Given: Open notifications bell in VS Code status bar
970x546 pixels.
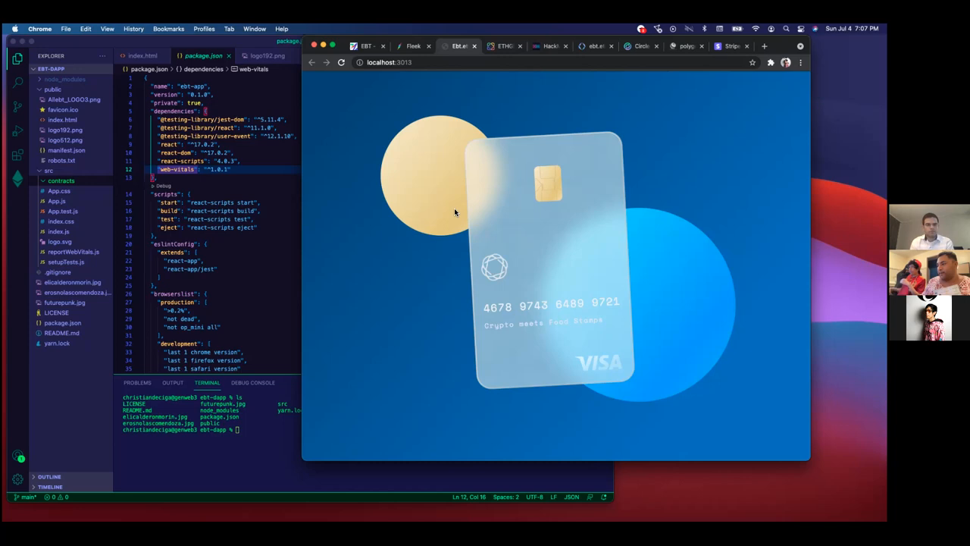Looking at the screenshot, I should [x=604, y=497].
